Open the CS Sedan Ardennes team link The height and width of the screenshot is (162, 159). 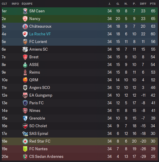tap(46, 156)
